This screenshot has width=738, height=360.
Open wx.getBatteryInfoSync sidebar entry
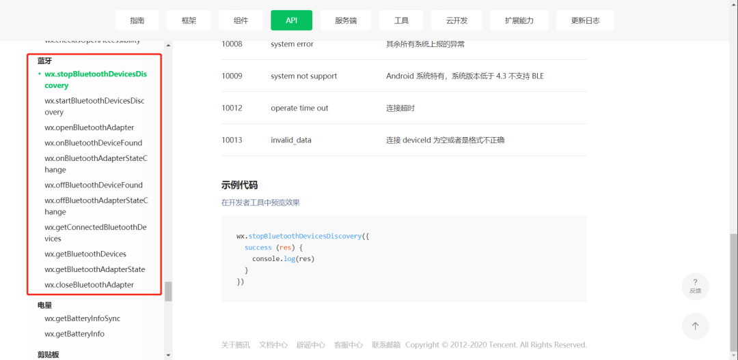coord(83,318)
